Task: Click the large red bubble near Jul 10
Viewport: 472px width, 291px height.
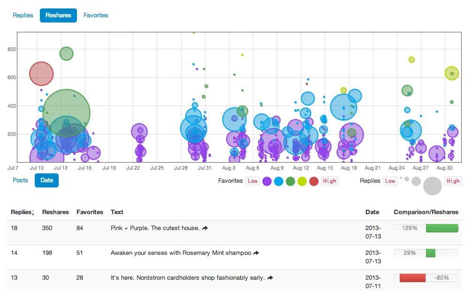Action: 41,74
